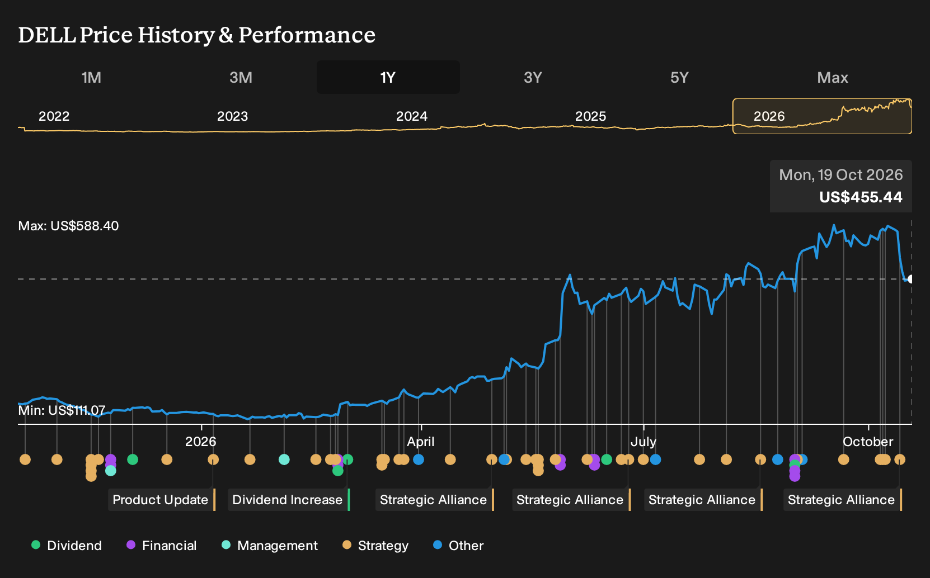Toggle the Management legend filter

tap(270, 546)
